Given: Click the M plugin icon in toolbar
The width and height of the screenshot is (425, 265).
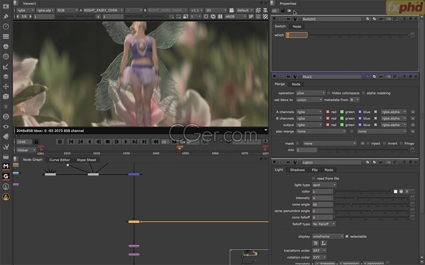Looking at the screenshot, I should point(6,166).
